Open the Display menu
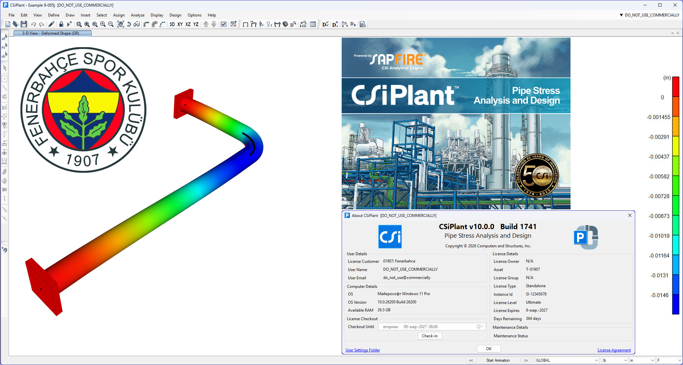This screenshot has height=365, width=683. click(157, 15)
